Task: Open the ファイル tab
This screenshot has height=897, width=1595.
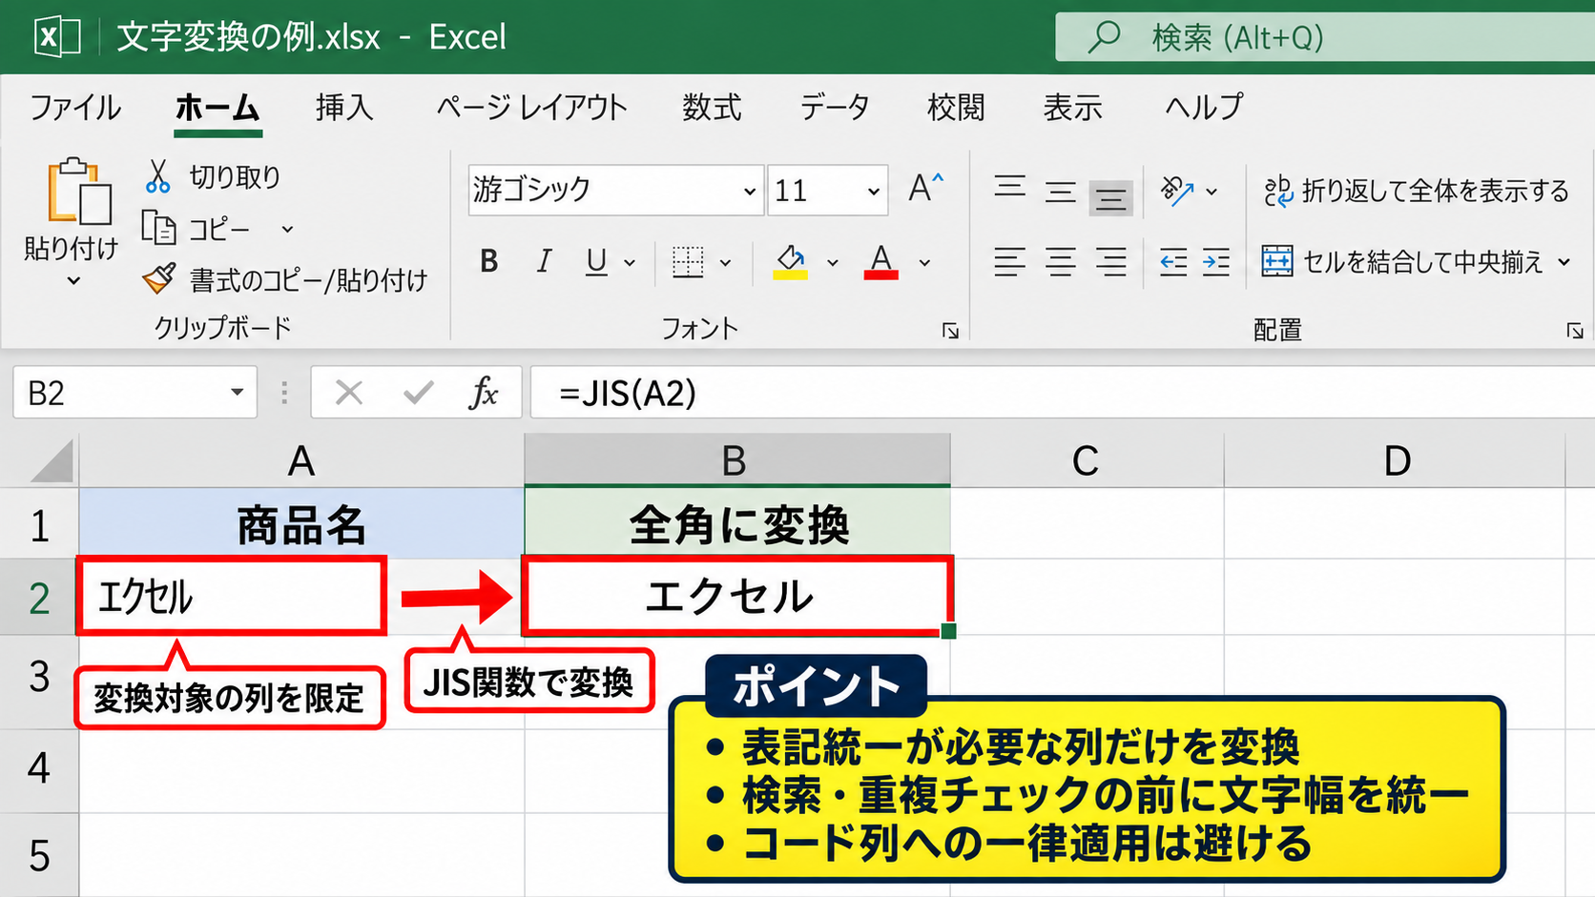Action: click(x=75, y=107)
